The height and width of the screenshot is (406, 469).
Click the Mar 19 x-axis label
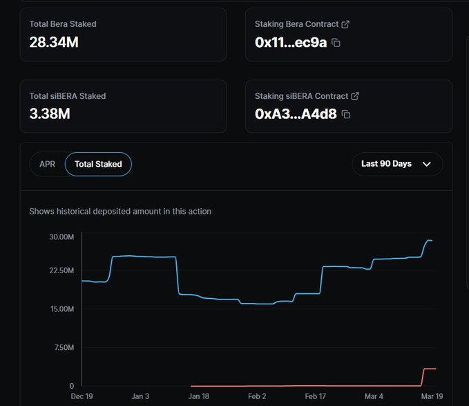click(x=432, y=396)
